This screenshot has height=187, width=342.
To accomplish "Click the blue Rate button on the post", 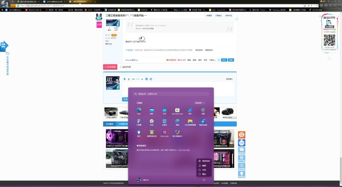I will 224,60.
